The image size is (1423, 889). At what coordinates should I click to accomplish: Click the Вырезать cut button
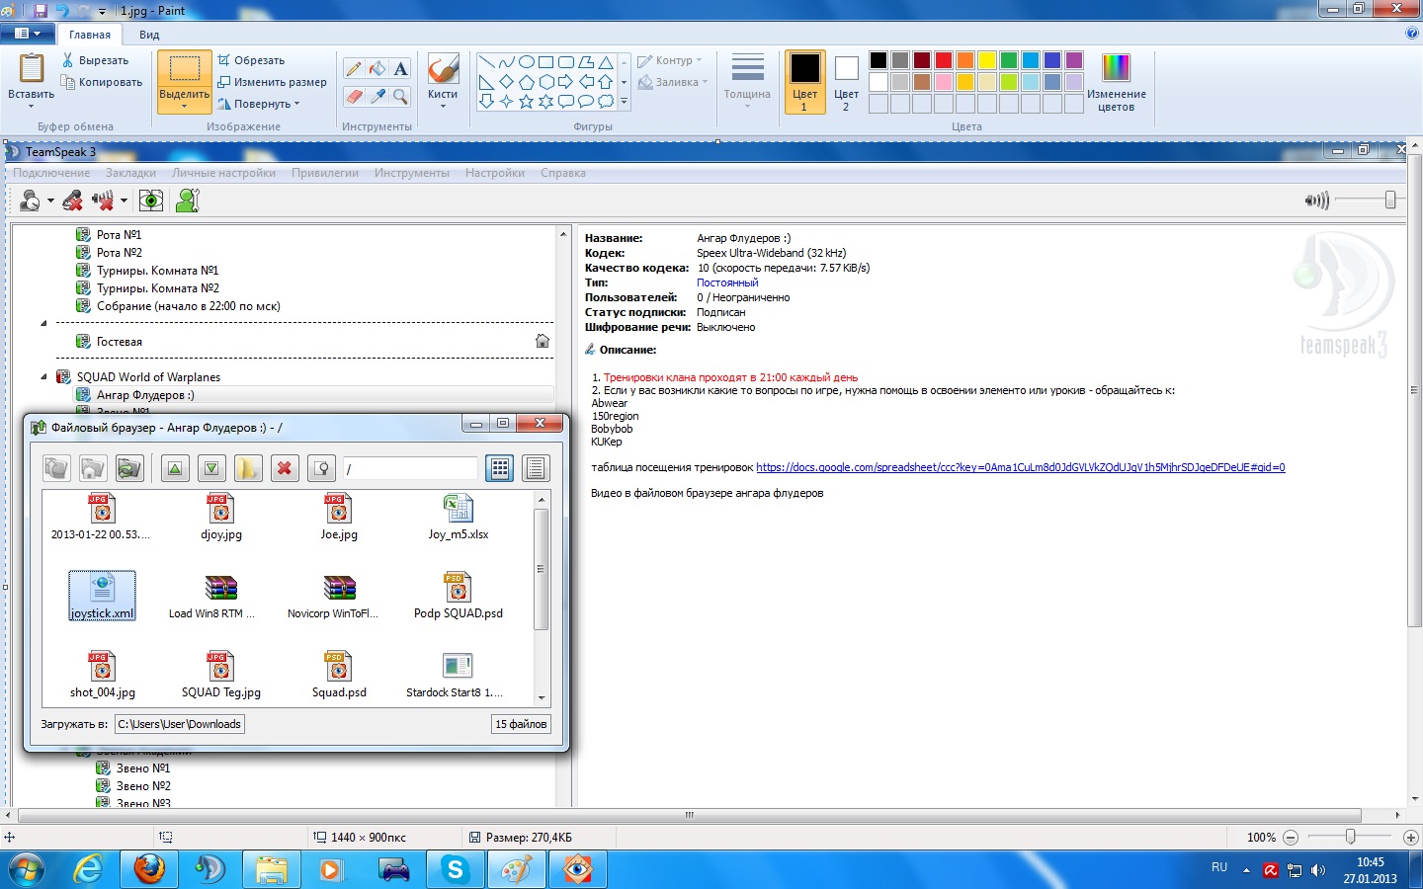point(95,60)
